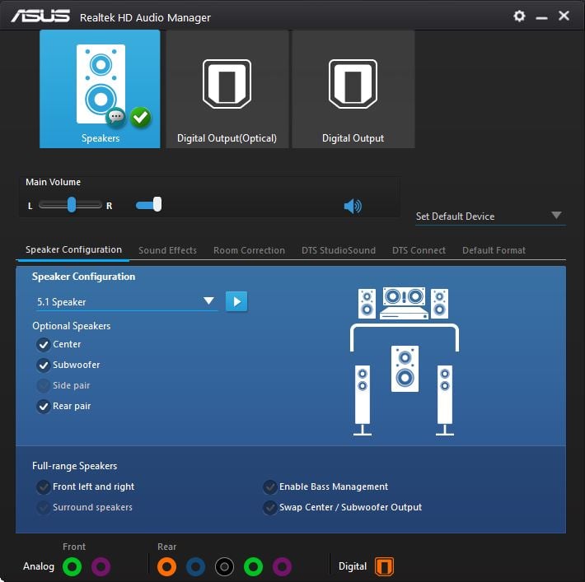The image size is (585, 582).
Task: Click the orange Digital connector icon
Action: coord(384,566)
